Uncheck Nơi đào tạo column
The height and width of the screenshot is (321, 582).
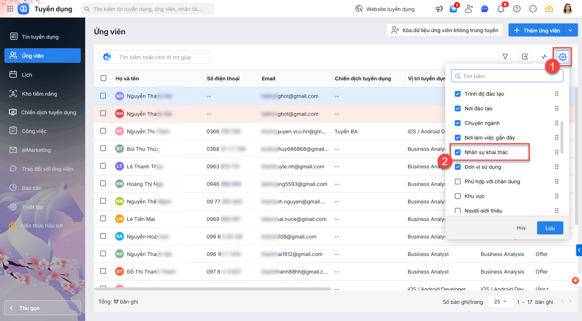458,108
